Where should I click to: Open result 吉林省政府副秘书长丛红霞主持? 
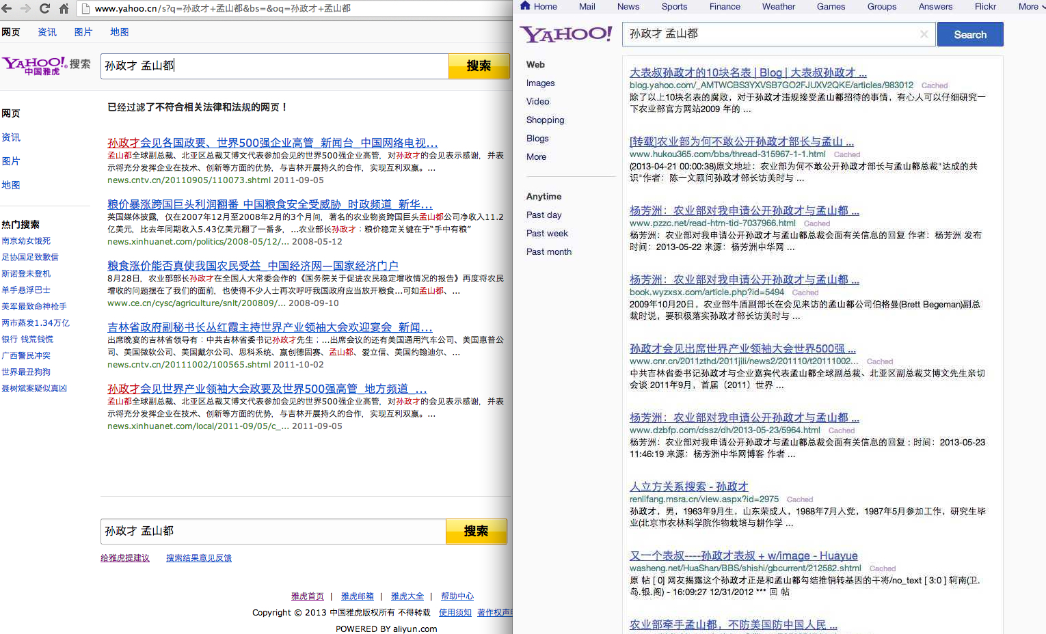pyautogui.click(x=269, y=327)
